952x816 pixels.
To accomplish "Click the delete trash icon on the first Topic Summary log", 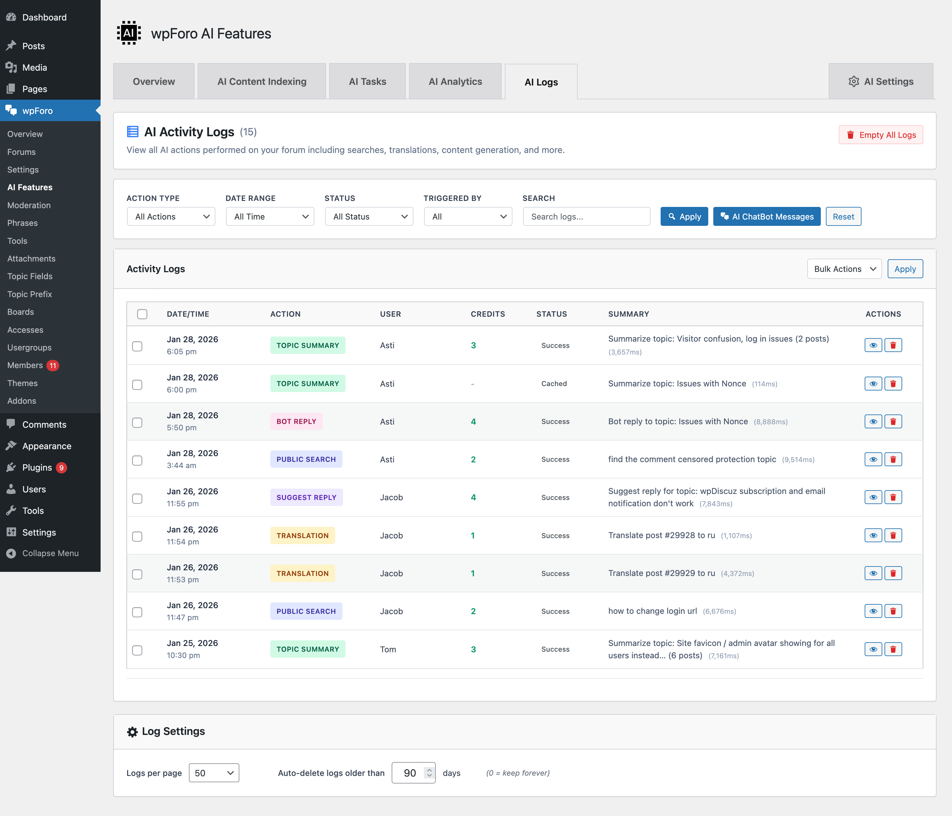I will (893, 345).
